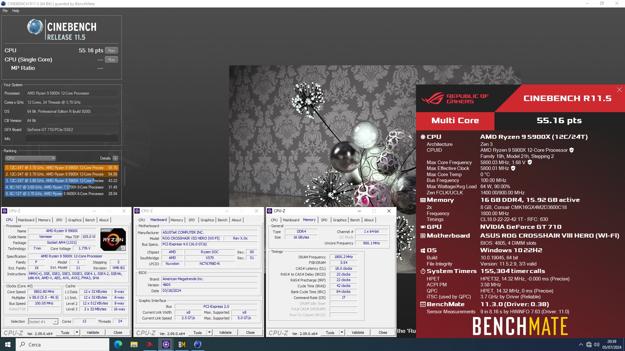
Task: Open File Explorer from the taskbar
Action: click(134, 344)
